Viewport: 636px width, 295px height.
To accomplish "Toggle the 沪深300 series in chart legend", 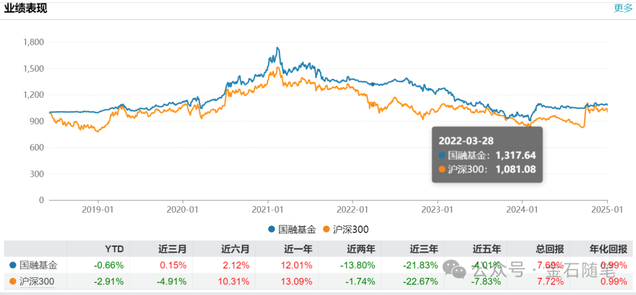I will [x=350, y=230].
